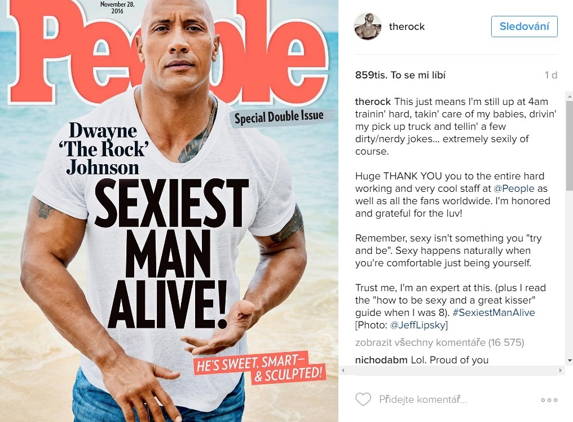This screenshot has height=422, width=573.
Task: Open the 1 d post timestamp
Action: (x=550, y=76)
